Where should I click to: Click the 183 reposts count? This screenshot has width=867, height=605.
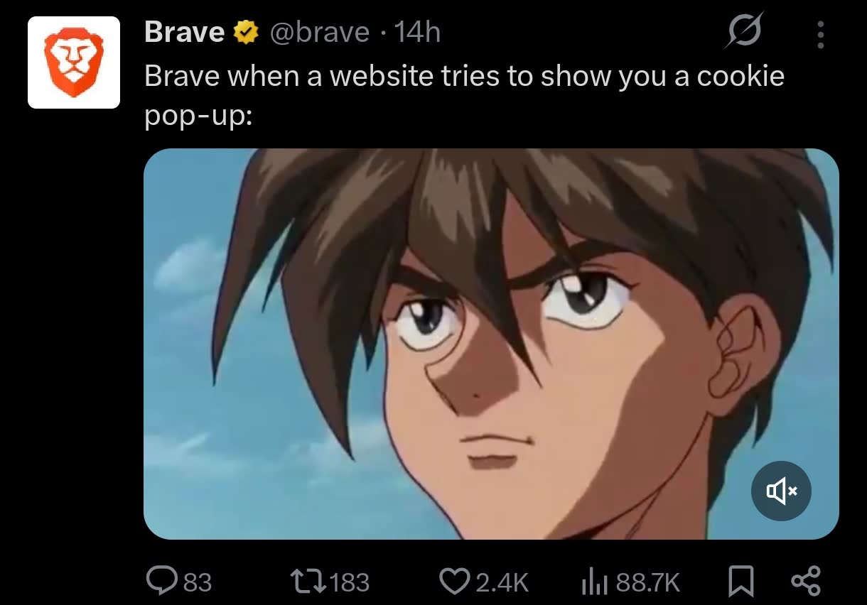[350, 583]
